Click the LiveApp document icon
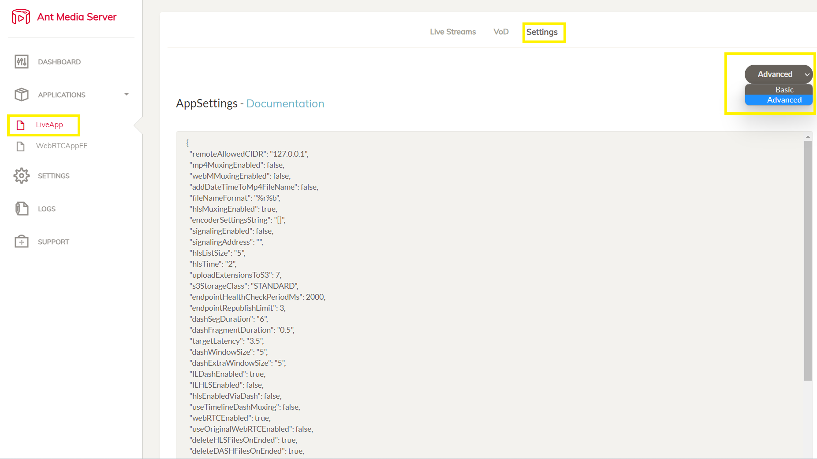Screen dimensions: 817x459 click(x=20, y=125)
